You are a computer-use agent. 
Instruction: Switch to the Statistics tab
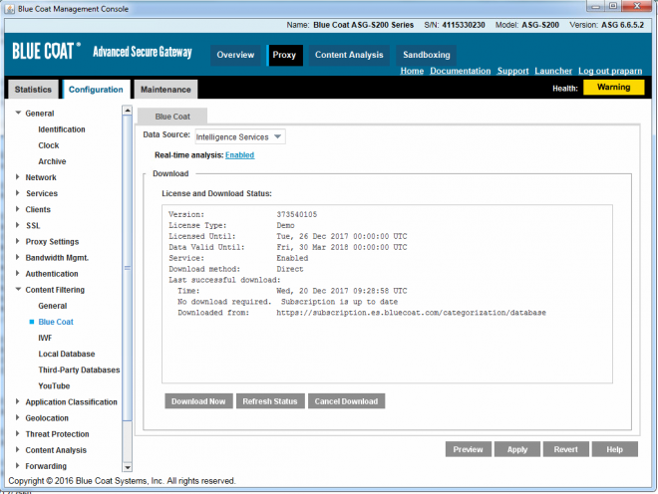pyautogui.click(x=33, y=90)
